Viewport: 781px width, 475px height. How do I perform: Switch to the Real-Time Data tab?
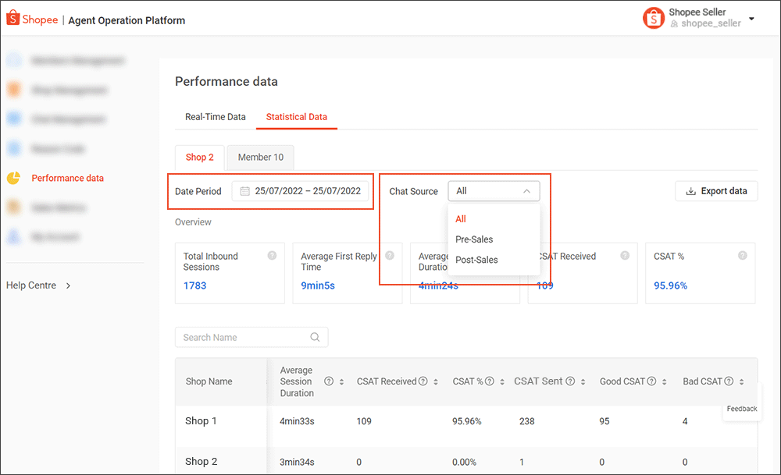[216, 116]
